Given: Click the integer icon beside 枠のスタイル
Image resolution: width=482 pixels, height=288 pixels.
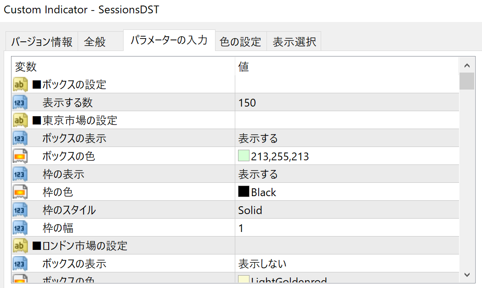Looking at the screenshot, I should 20,210.
